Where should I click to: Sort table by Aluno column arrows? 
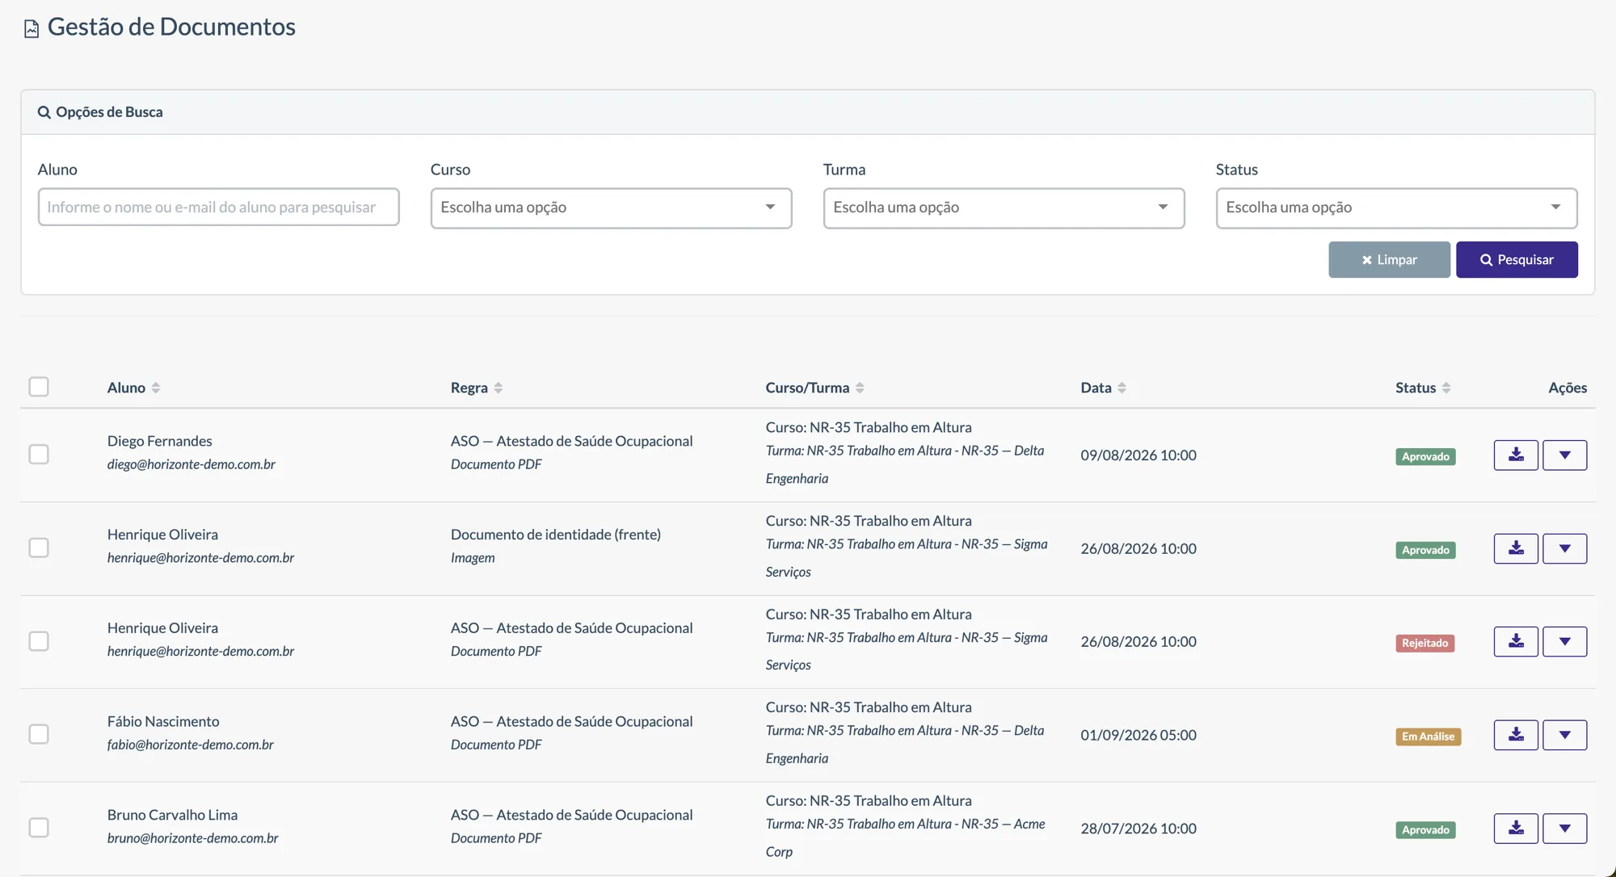click(156, 388)
